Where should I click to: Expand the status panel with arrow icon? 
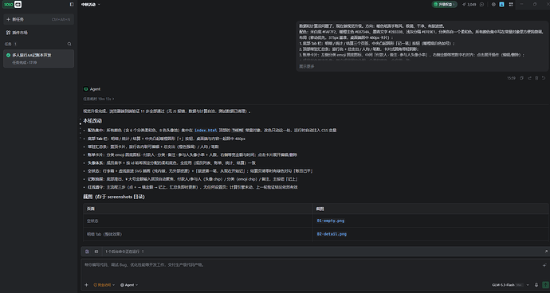(x=546, y=252)
